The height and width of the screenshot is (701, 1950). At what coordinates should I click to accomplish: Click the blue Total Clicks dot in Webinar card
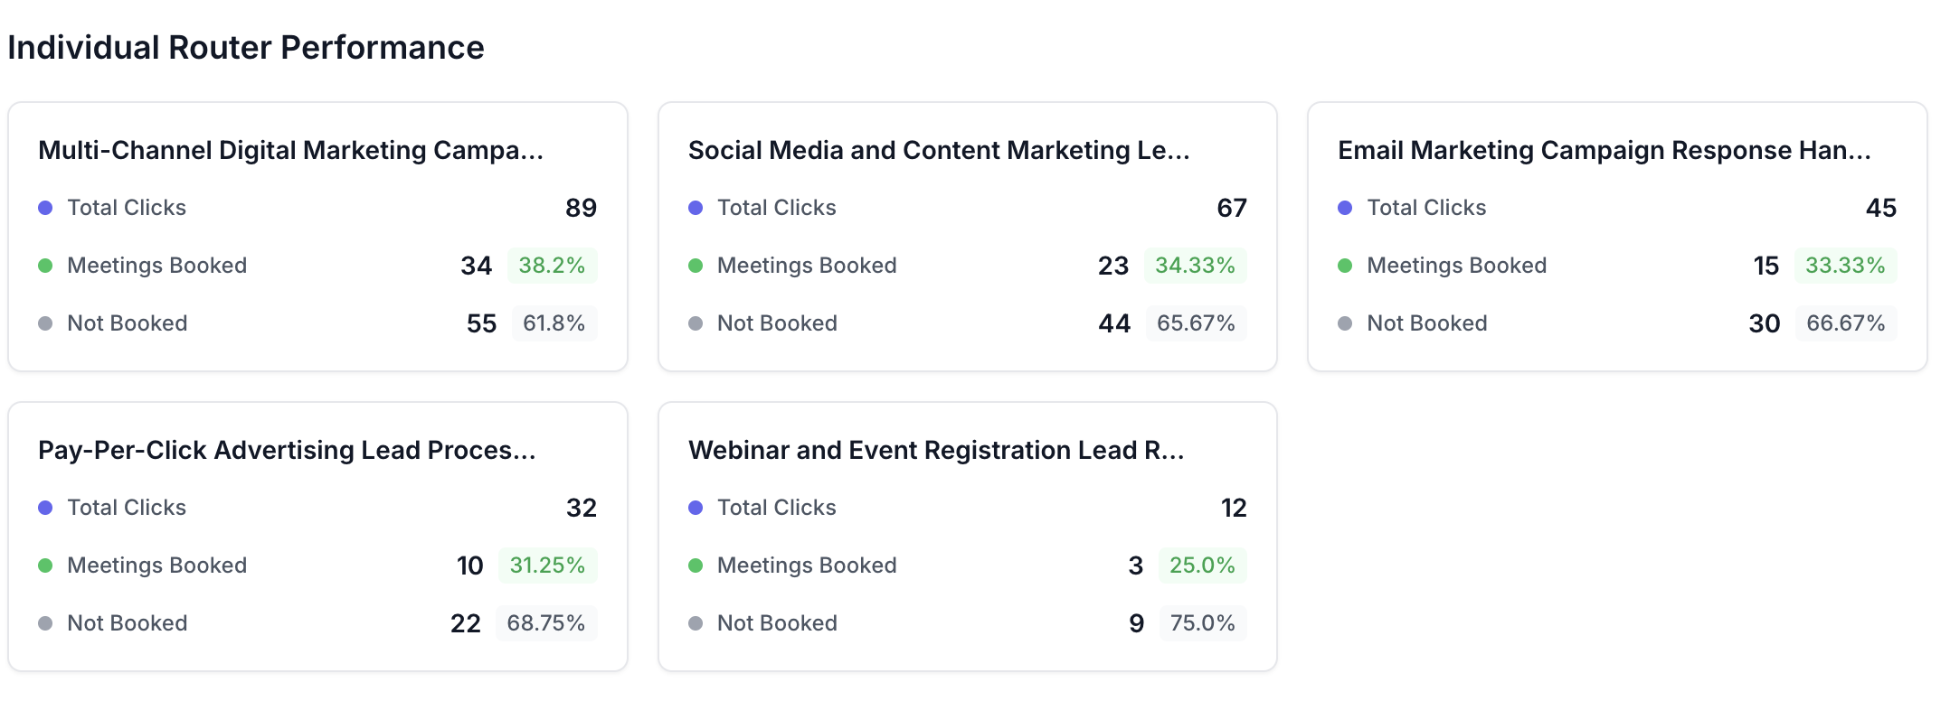[x=696, y=508]
